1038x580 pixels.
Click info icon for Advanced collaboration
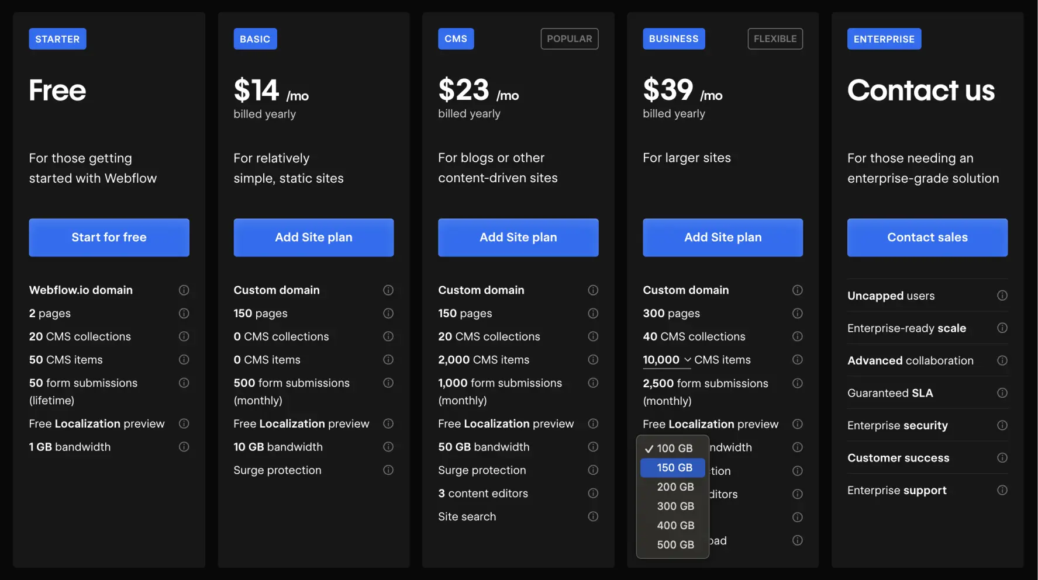pyautogui.click(x=1002, y=360)
